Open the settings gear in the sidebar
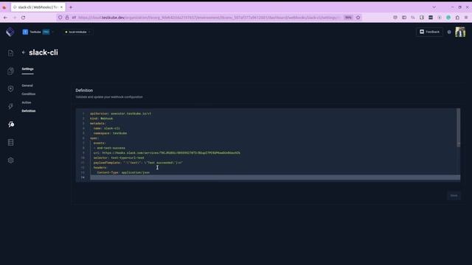This screenshot has width=472, height=265. [10, 160]
